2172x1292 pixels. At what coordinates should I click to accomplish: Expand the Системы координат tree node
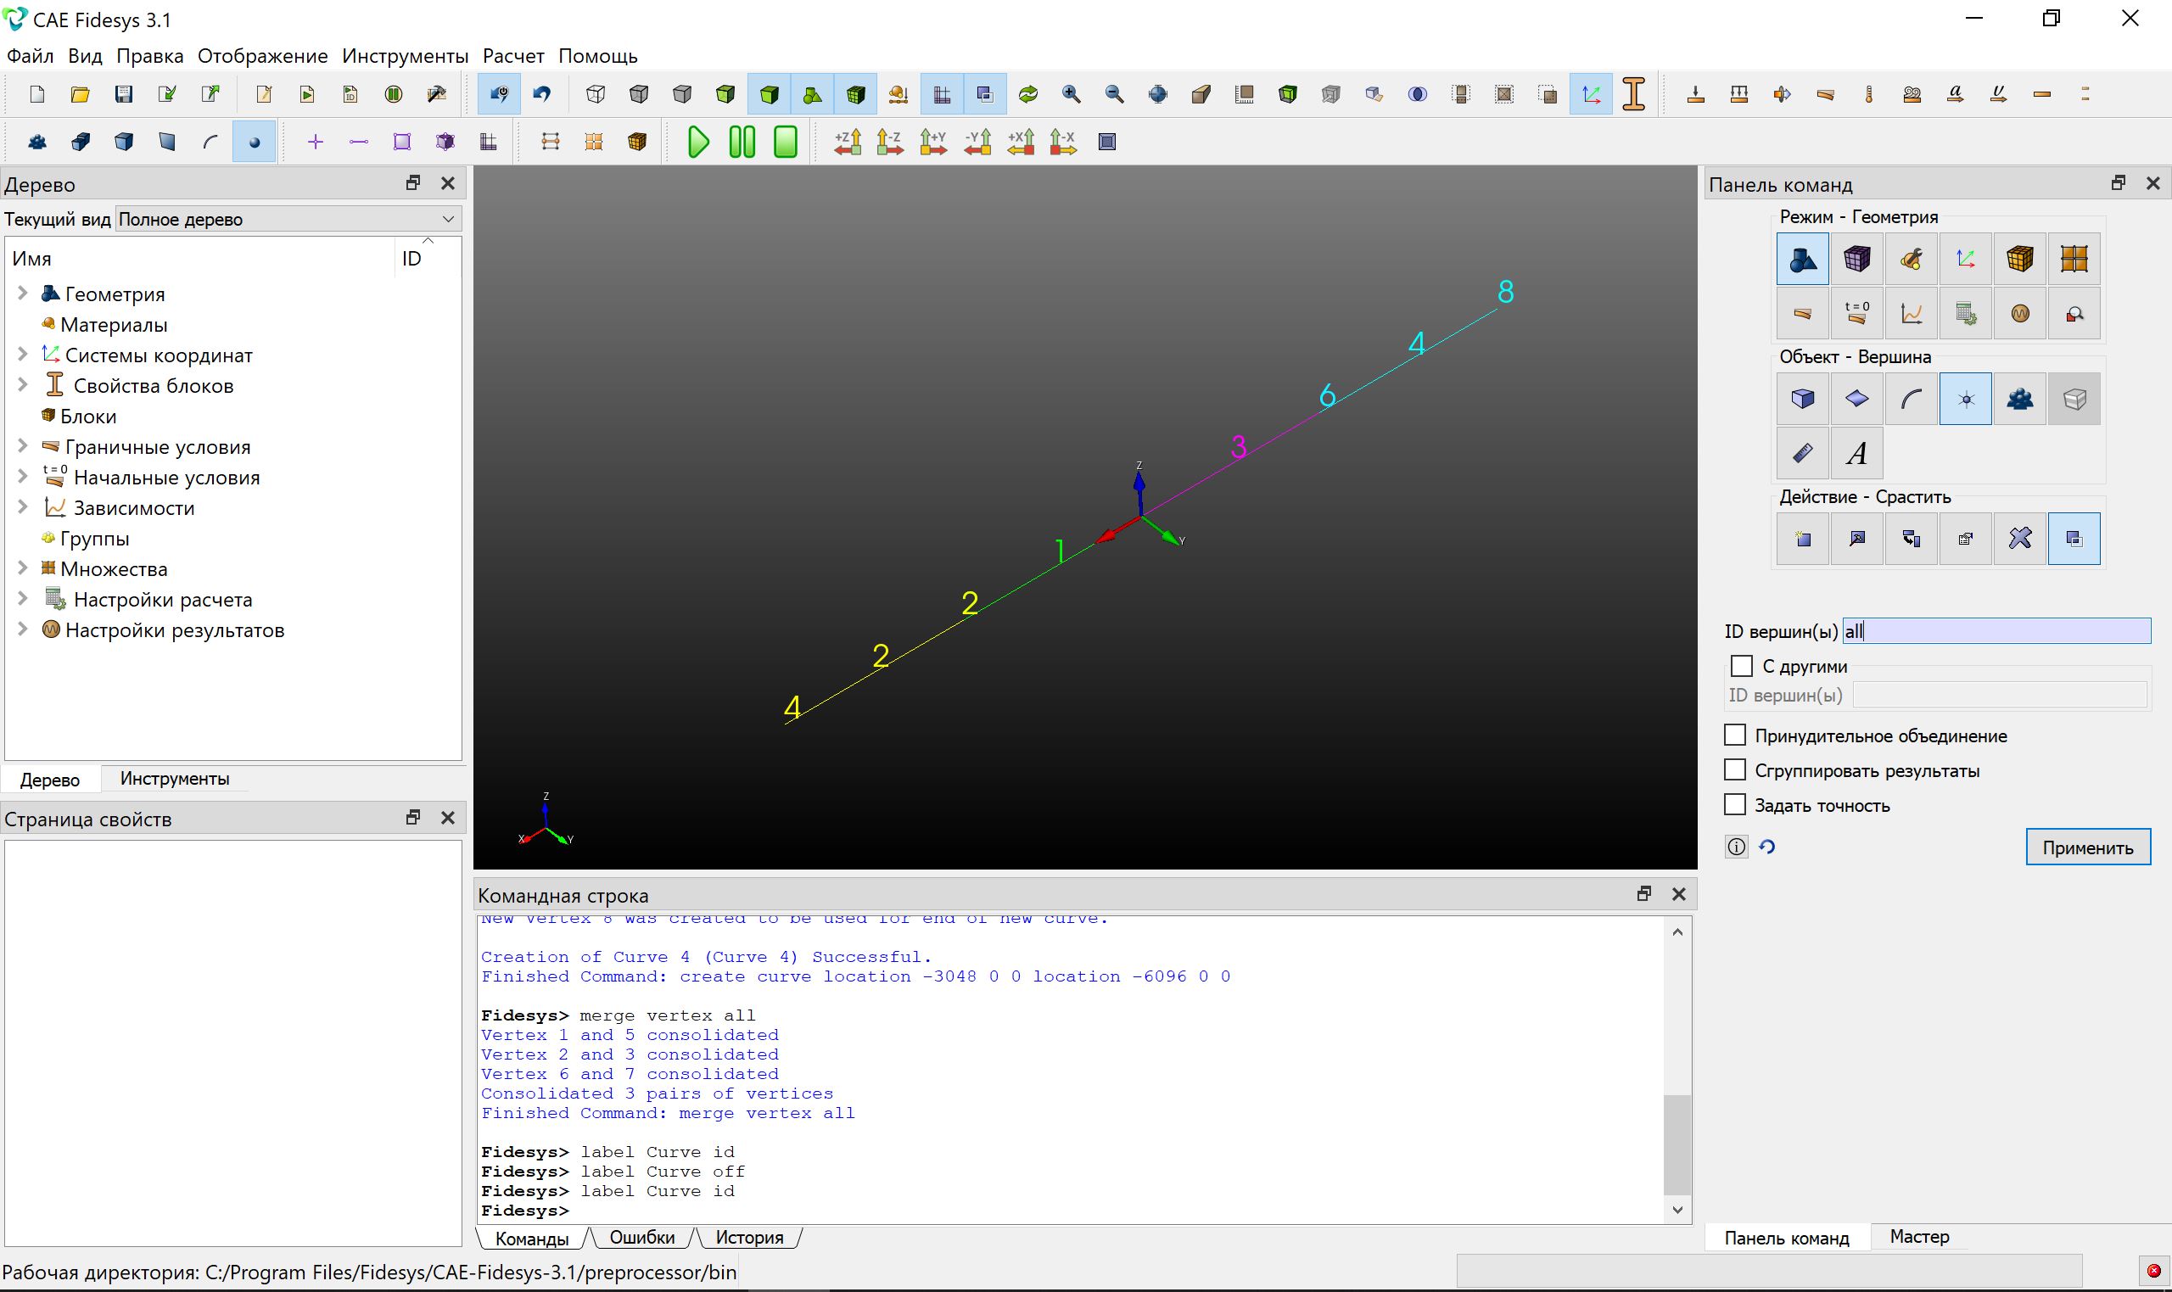pos(23,355)
